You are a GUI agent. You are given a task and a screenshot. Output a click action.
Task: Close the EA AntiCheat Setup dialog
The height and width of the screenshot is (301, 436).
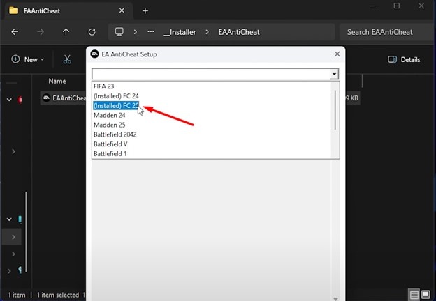pos(337,54)
